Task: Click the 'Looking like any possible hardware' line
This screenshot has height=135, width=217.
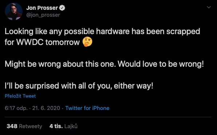Action: (x=102, y=32)
